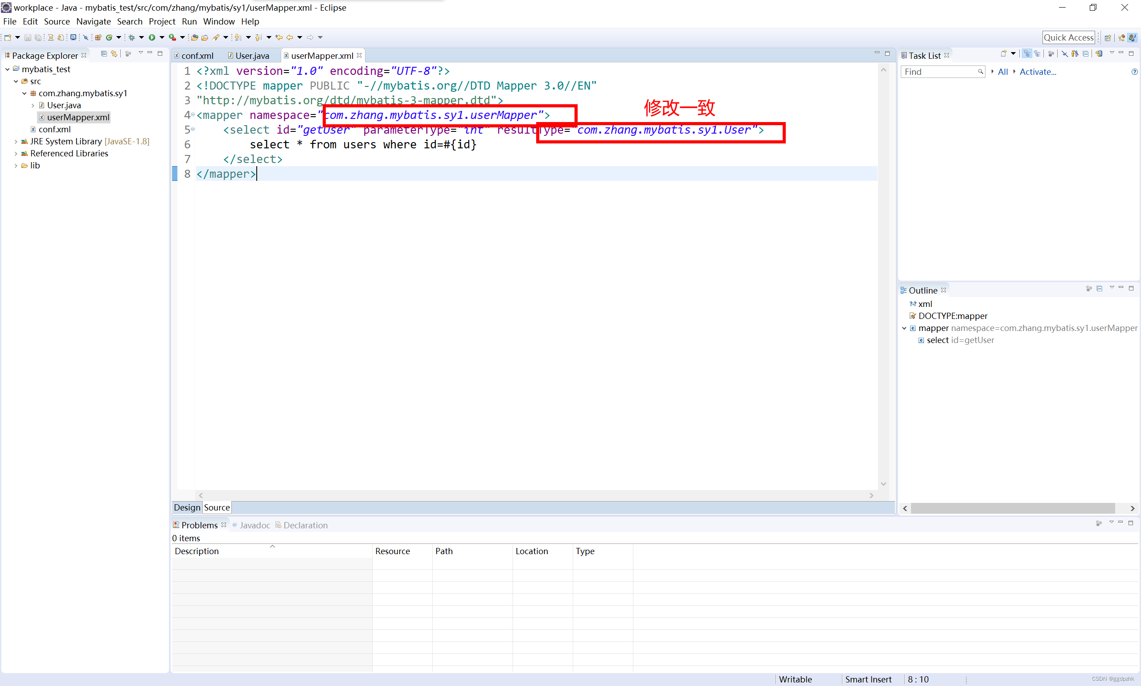
Task: Click the All link in Task List
Action: click(1003, 72)
